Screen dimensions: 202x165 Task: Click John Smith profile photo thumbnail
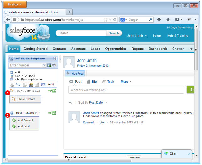tap(69, 62)
